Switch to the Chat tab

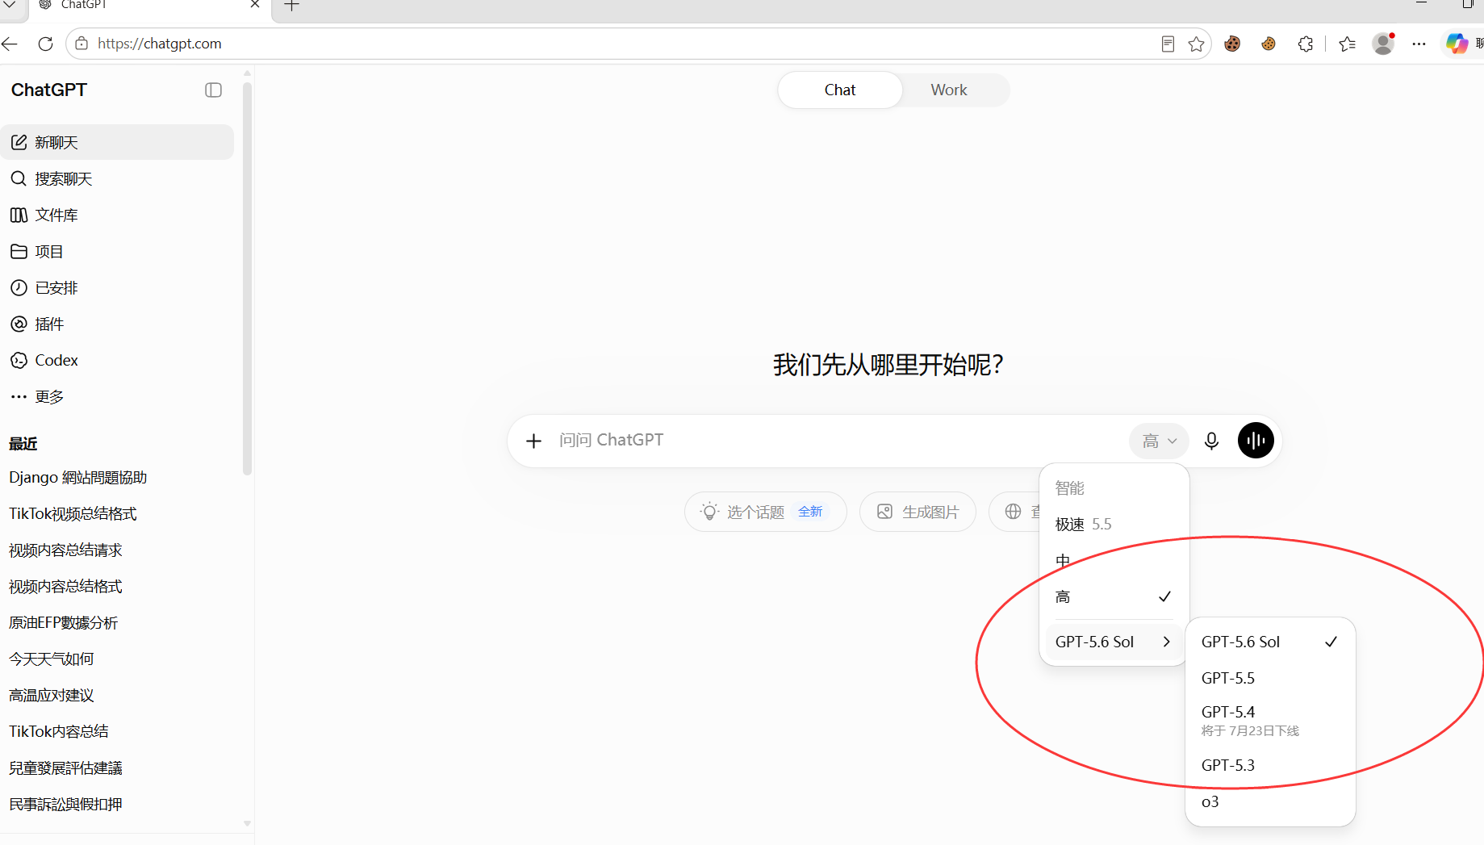coord(839,90)
